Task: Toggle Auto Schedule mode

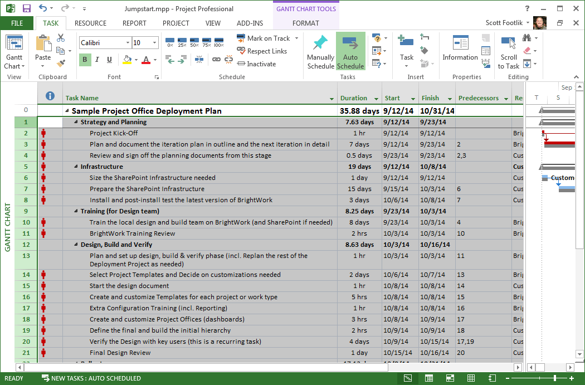Action: (x=350, y=51)
